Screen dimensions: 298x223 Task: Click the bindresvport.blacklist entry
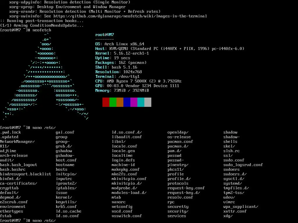26,174
